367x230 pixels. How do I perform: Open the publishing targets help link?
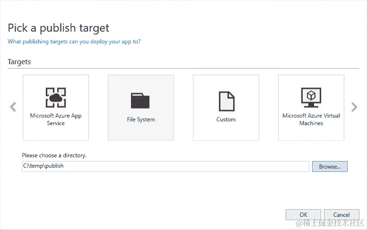pos(74,42)
